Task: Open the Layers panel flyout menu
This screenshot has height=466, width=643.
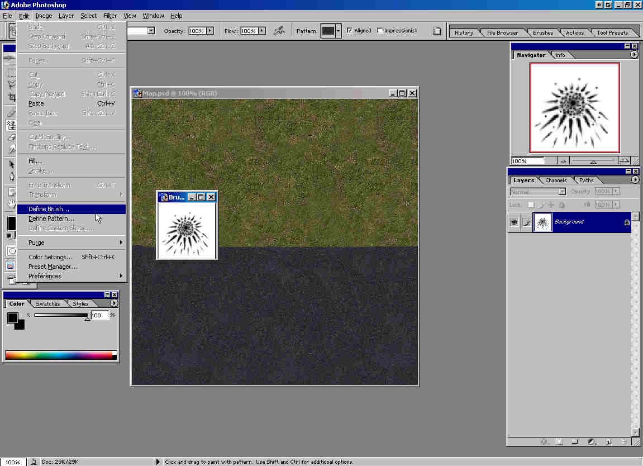Action: pos(635,180)
